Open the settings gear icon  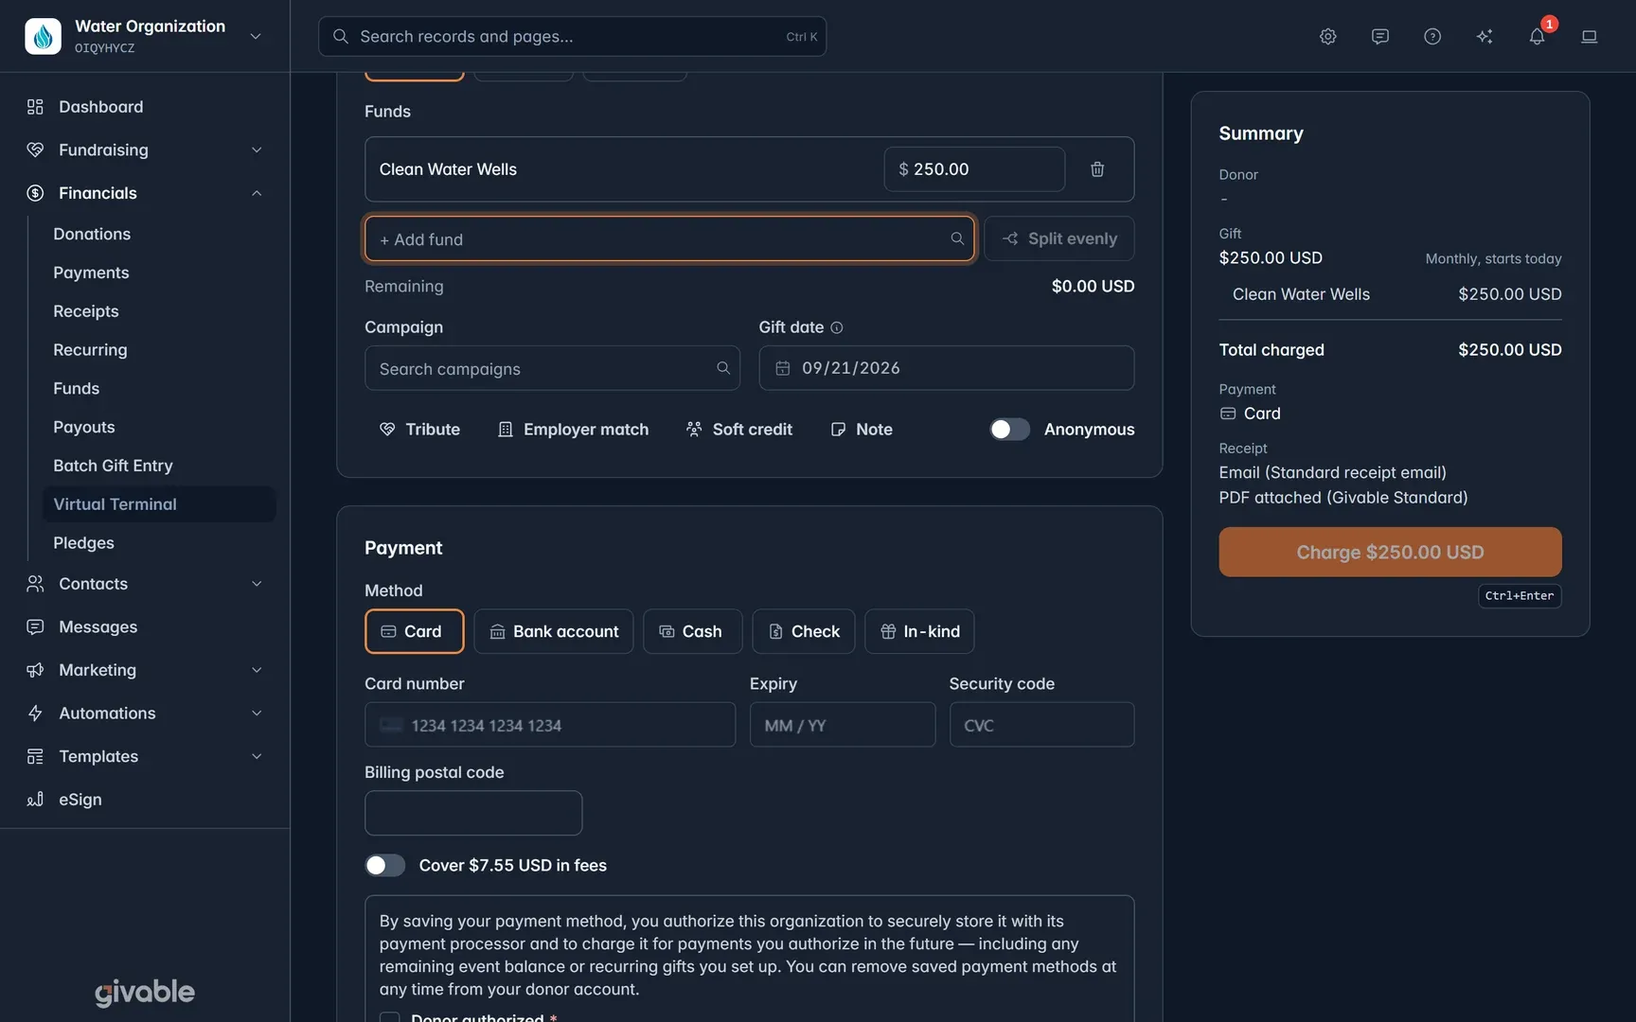pos(1327,36)
